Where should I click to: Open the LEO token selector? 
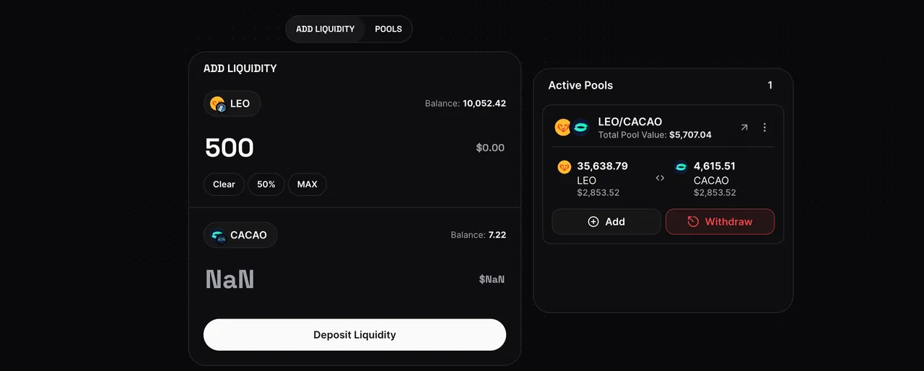tap(232, 104)
